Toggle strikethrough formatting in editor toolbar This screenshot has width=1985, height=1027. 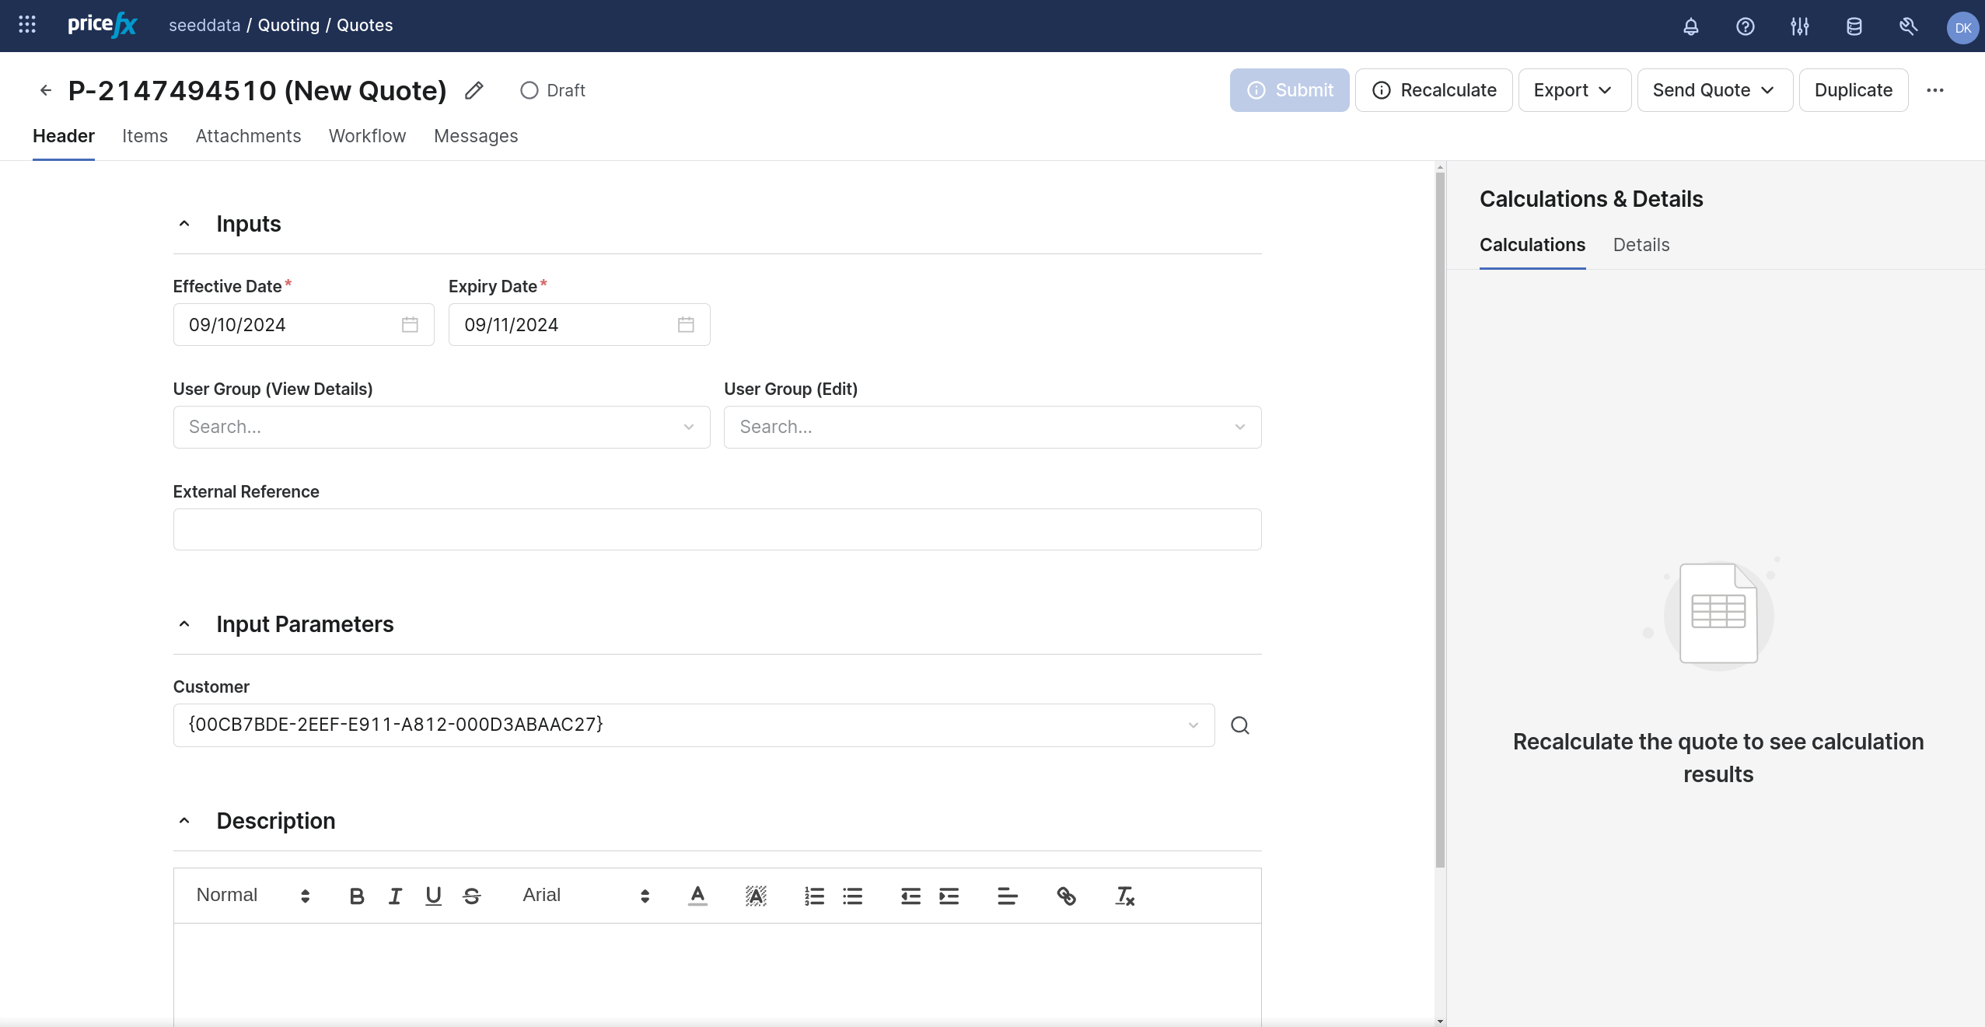pos(471,896)
